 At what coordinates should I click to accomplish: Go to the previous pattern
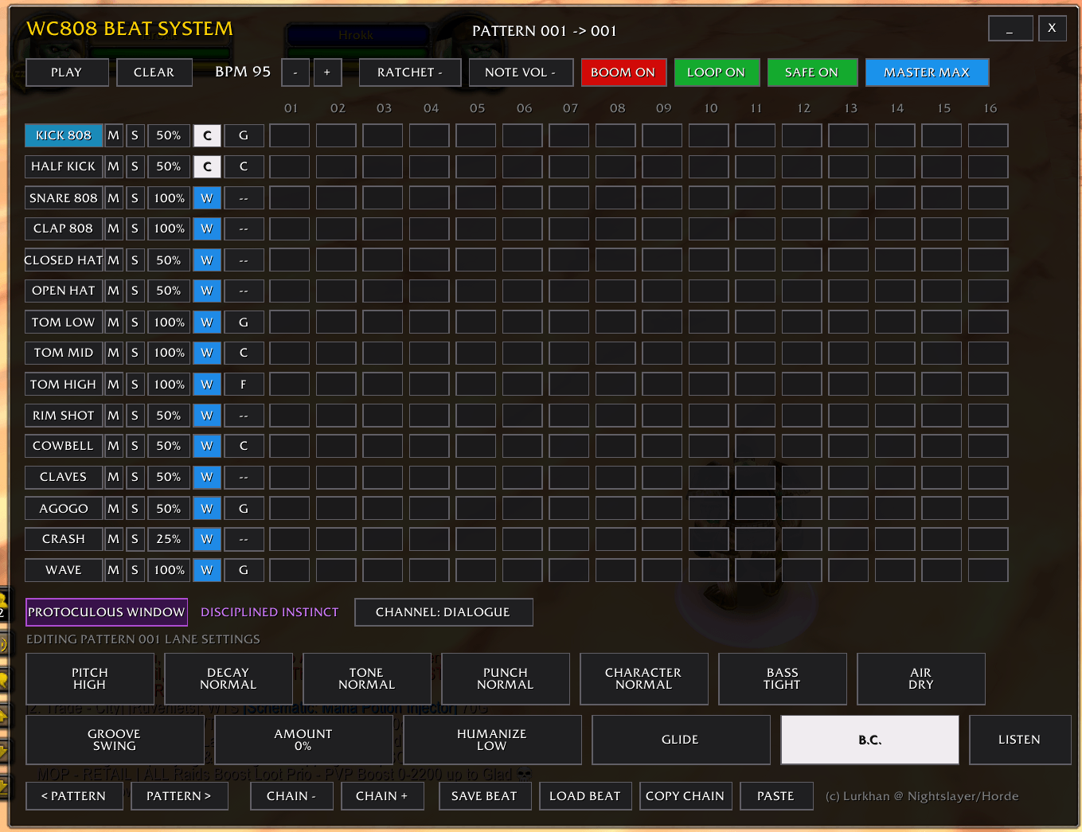click(x=74, y=796)
